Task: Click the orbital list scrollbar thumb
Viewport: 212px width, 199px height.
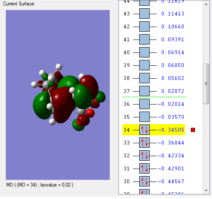Action: [206, 84]
